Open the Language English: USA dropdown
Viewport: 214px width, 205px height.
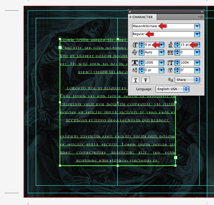click(x=172, y=89)
